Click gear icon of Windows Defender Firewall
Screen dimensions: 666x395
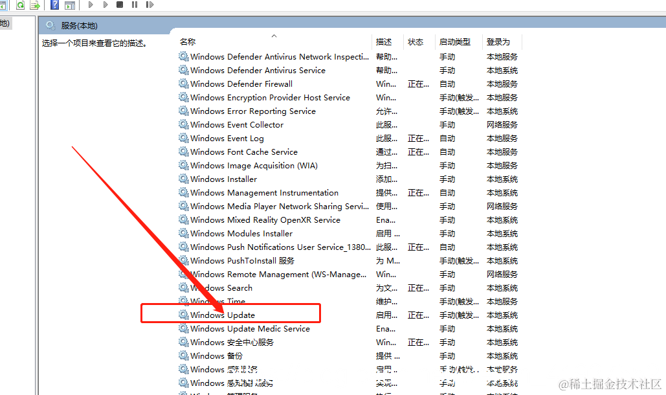[184, 84]
